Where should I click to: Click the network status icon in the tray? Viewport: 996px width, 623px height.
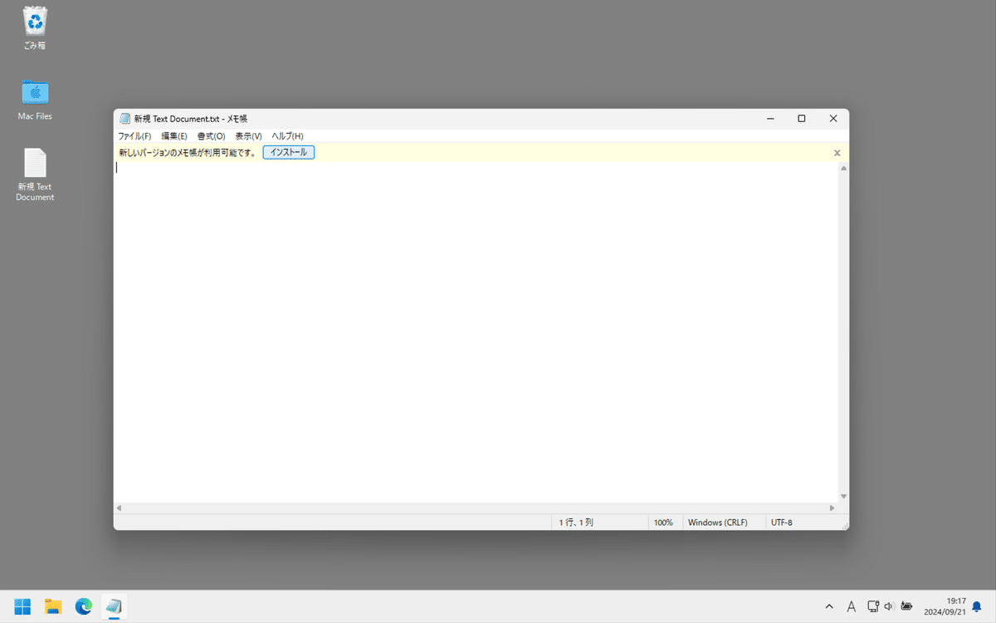click(x=872, y=606)
